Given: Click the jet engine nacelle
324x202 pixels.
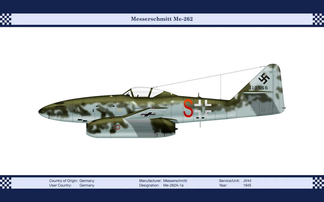Looking at the screenshot, I should (132, 127).
